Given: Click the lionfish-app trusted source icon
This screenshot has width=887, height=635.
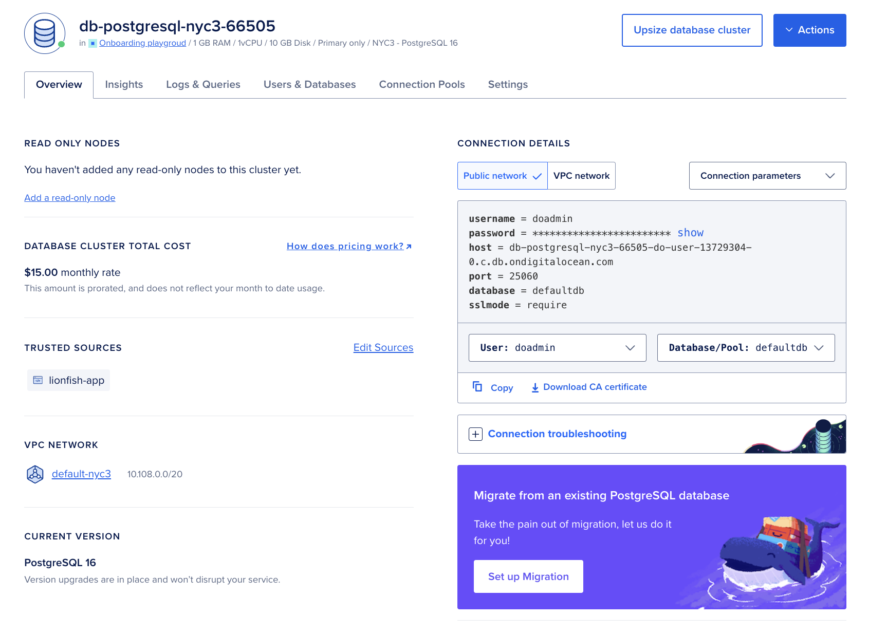Looking at the screenshot, I should (38, 380).
